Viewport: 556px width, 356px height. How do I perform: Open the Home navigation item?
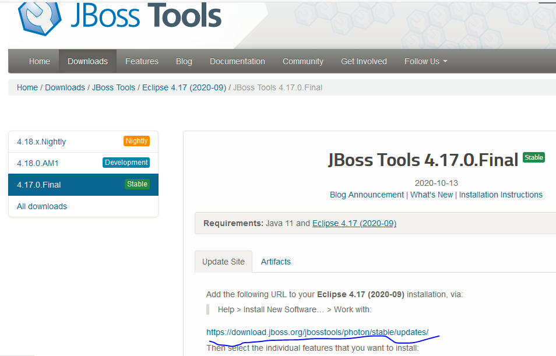[x=40, y=61]
